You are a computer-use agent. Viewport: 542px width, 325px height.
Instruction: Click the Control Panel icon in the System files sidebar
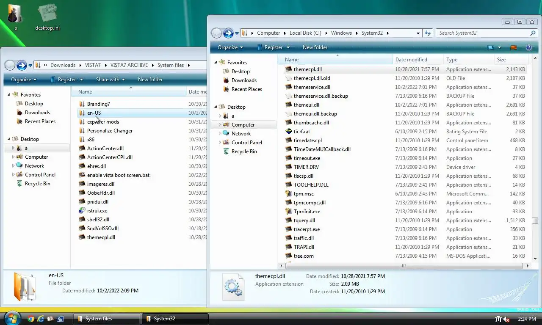[x=19, y=175]
